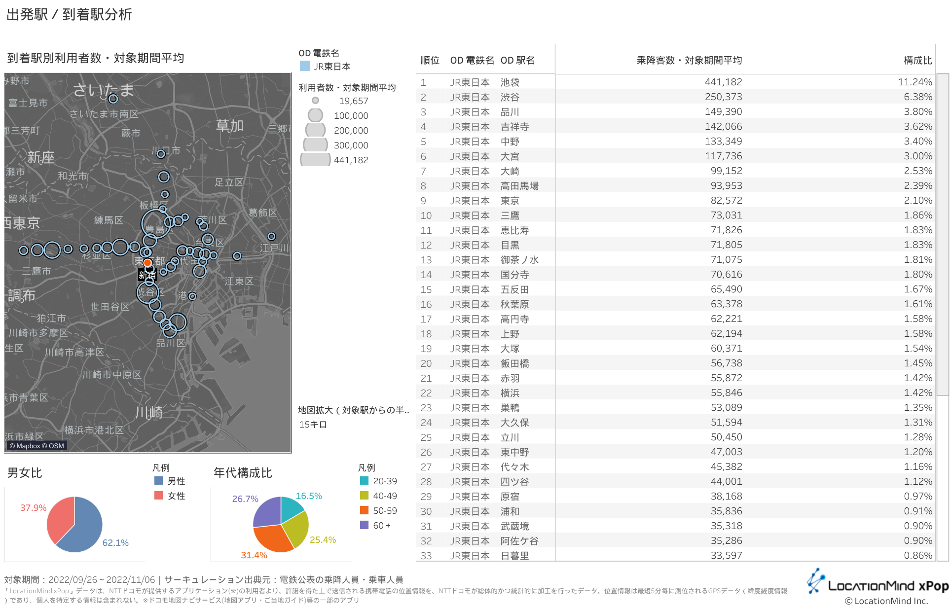The image size is (952, 607).
Task: Click the 50-59 orange legend square
Action: [x=365, y=510]
